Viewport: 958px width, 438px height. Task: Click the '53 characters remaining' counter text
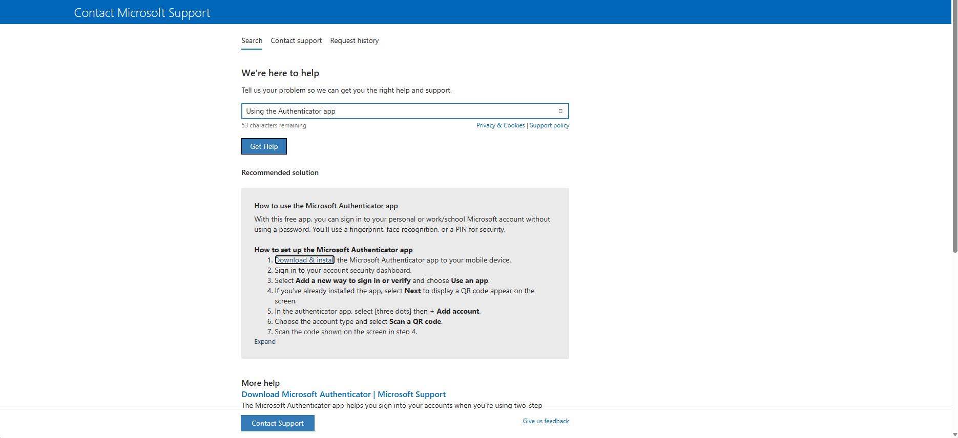274,125
